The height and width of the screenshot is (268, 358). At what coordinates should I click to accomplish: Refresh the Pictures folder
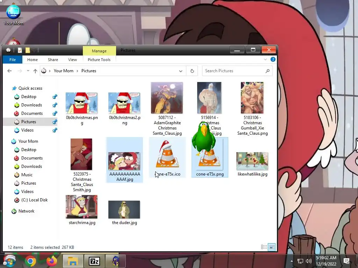[192, 71]
